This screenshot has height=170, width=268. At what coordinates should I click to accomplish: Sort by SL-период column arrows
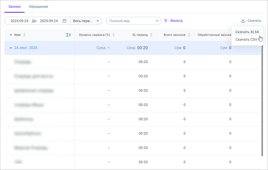point(151,35)
